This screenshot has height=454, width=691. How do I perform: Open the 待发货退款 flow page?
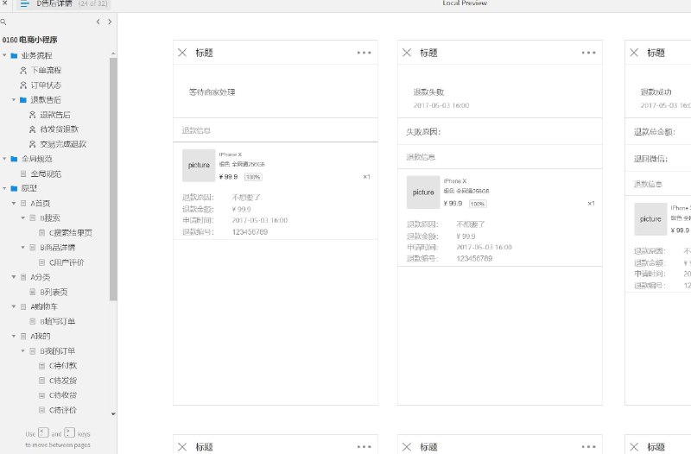coord(59,129)
